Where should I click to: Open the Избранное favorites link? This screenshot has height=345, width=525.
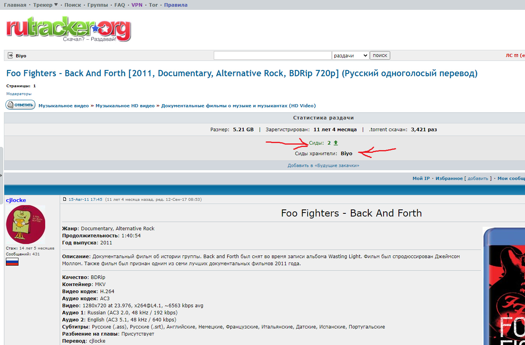449,178
